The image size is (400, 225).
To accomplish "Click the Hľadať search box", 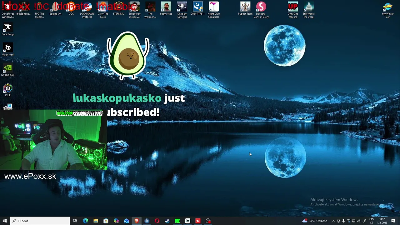I will [40, 221].
